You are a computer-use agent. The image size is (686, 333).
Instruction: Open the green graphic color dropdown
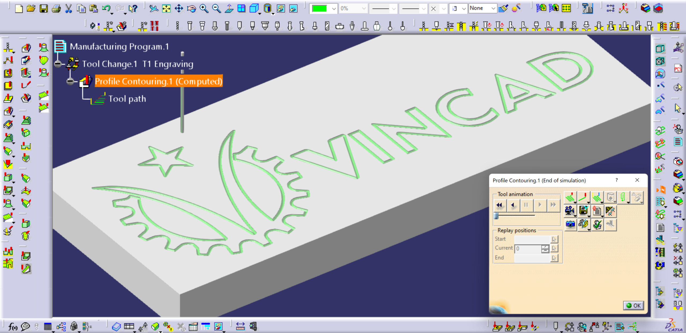(x=334, y=9)
